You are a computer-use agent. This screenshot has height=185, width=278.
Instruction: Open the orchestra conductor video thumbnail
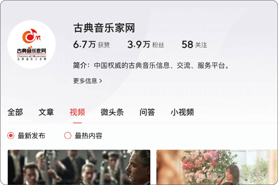coord(79,167)
